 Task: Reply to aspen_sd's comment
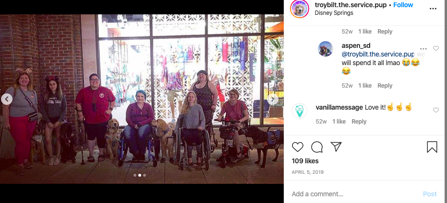[x=385, y=86]
